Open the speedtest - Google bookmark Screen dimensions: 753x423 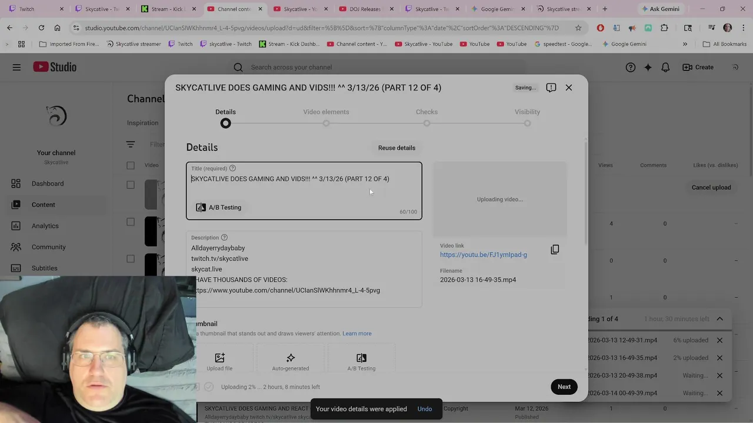tap(563, 44)
